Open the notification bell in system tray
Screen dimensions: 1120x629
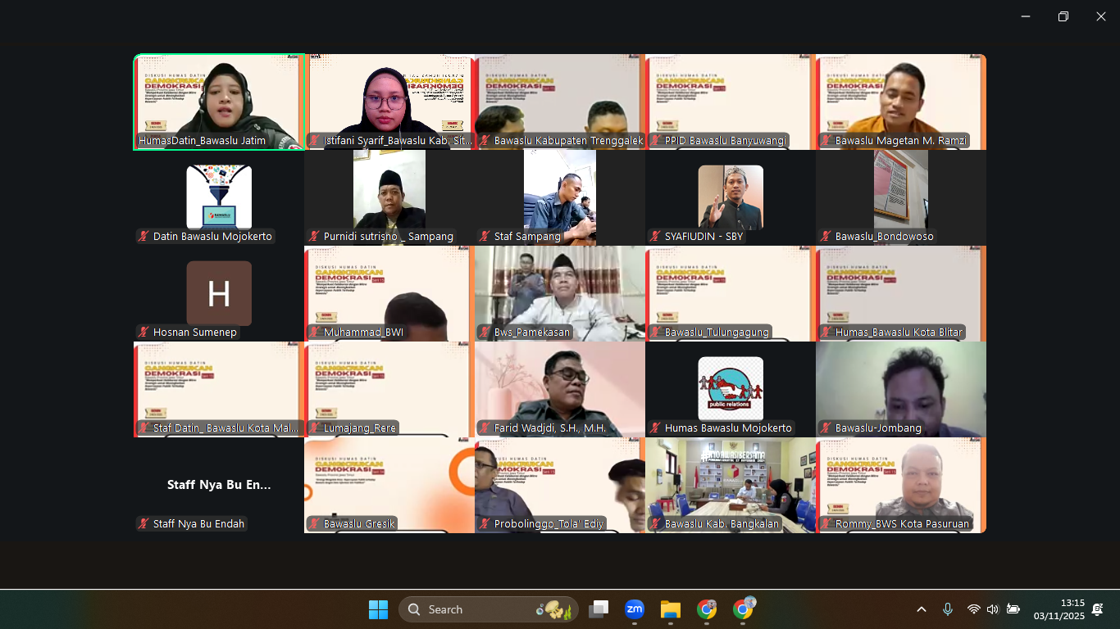coord(1097,609)
